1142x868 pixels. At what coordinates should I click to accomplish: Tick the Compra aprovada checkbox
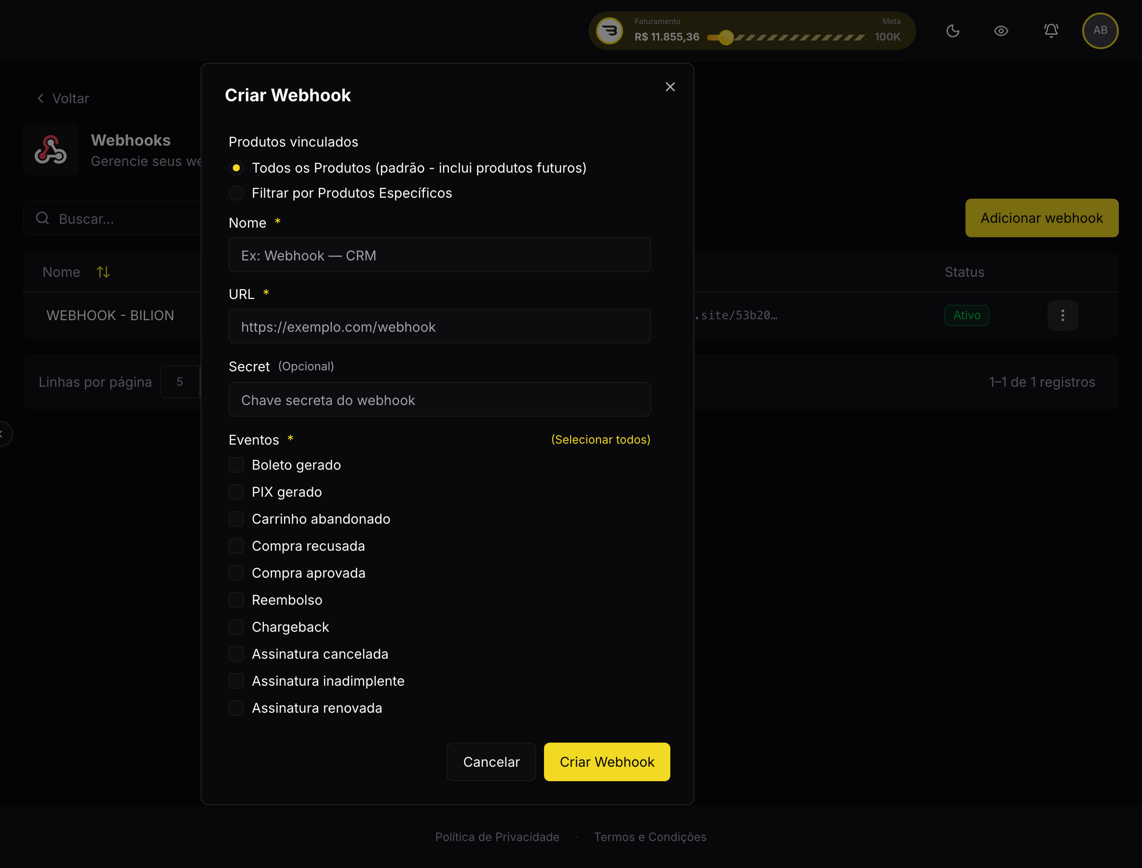tap(236, 573)
